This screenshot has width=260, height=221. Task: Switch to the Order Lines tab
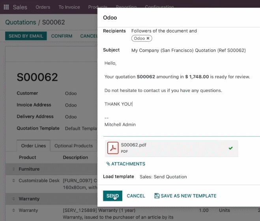click(x=34, y=146)
